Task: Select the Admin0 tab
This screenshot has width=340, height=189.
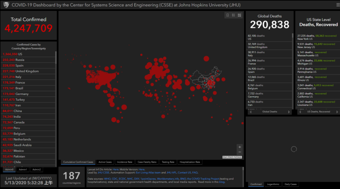Action: [9, 170]
